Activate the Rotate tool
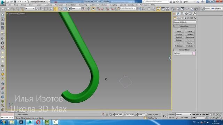Screen dimensions: 223x125 coord(60,9)
